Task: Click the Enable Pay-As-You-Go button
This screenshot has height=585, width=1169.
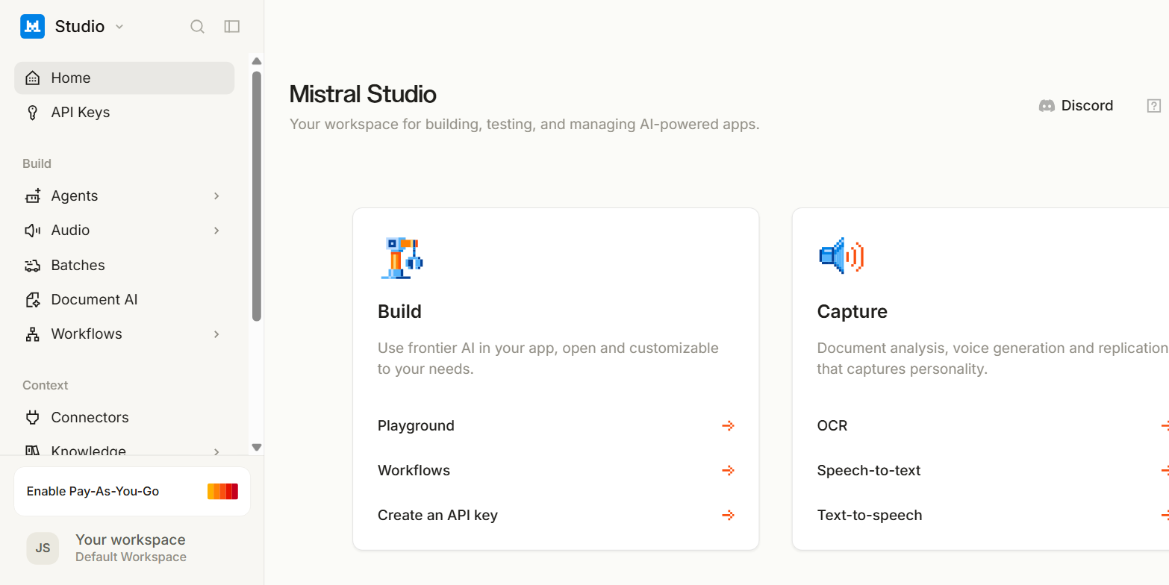Action: 132,491
